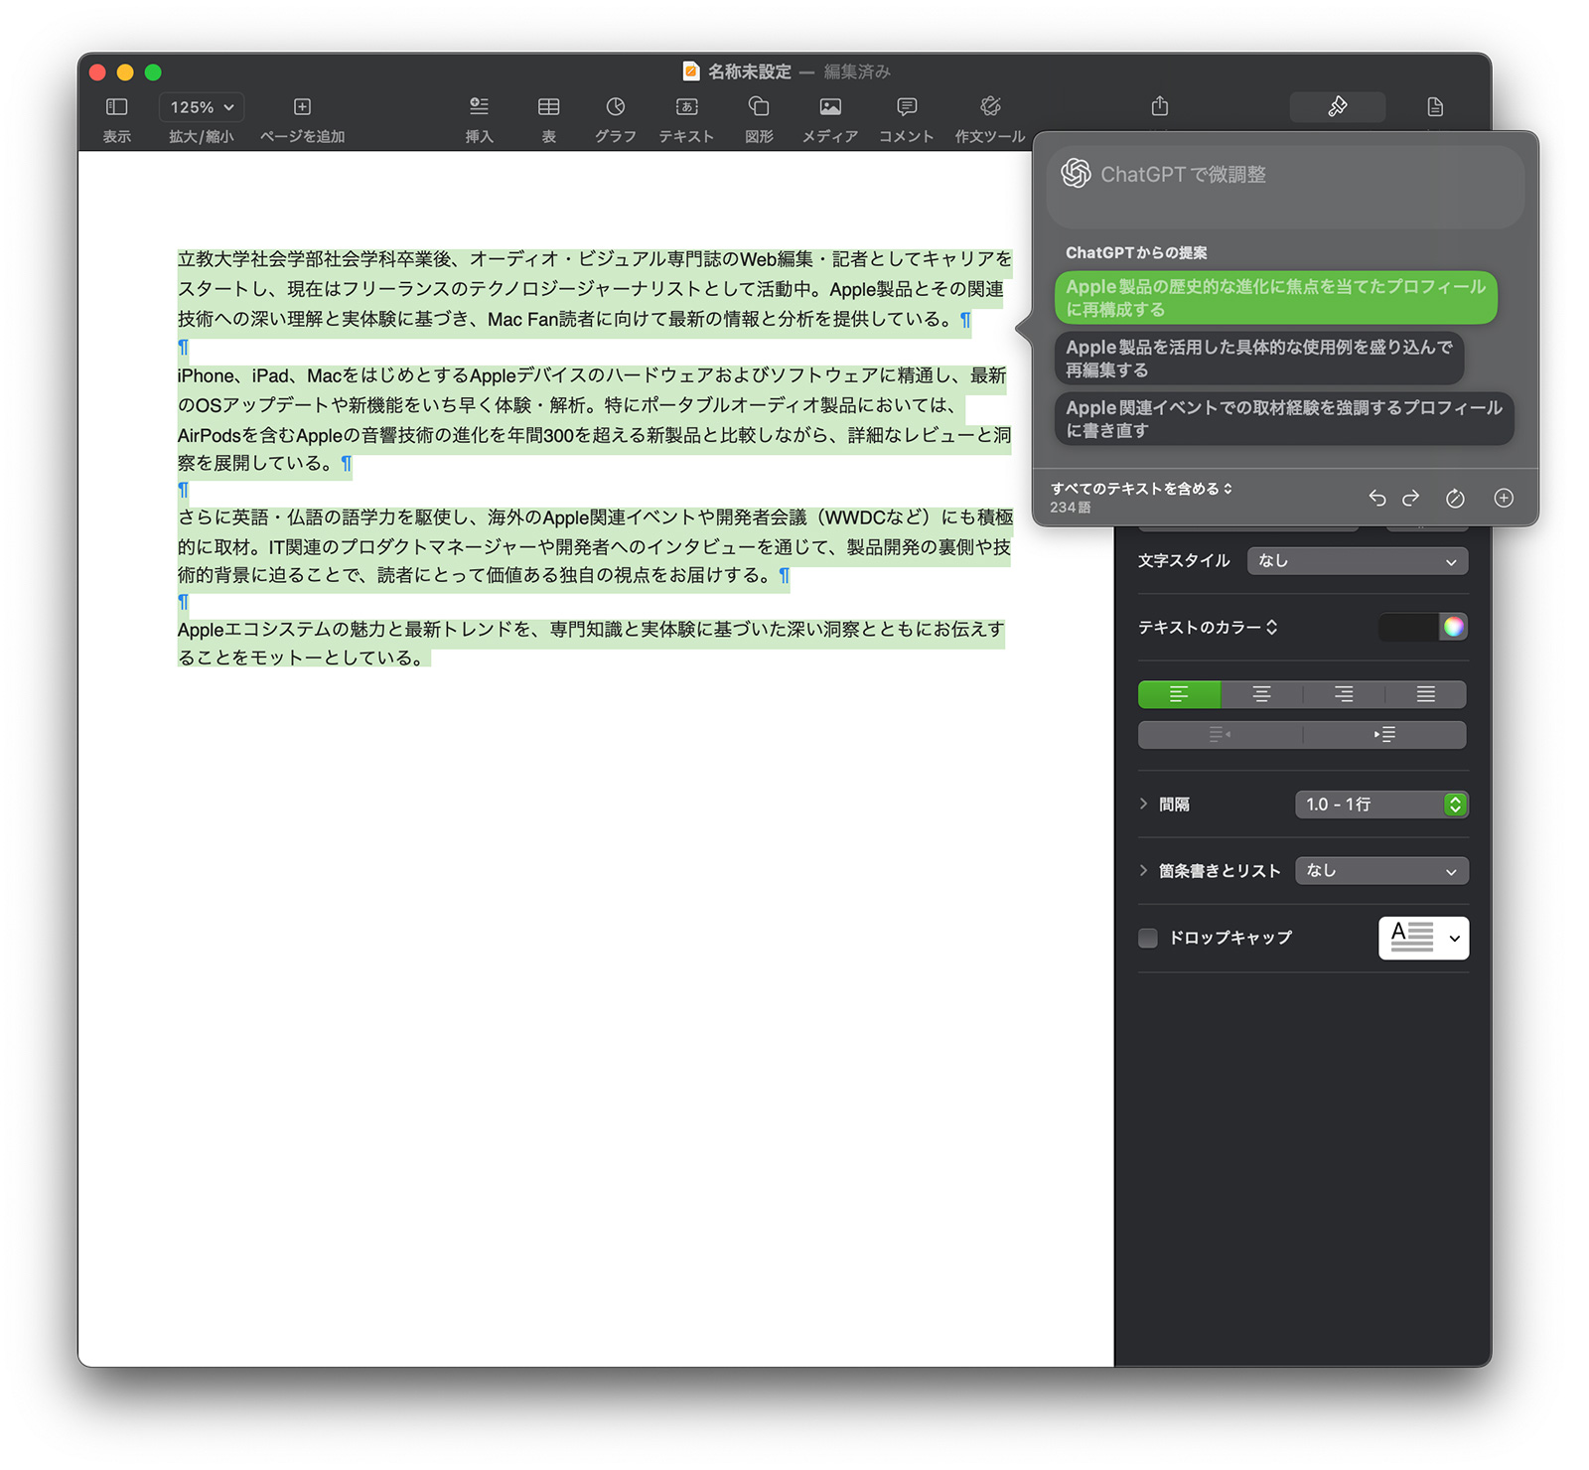Screen dimensions: 1589x1470
Task: Click the 表 (Table) toolbar icon
Action: (x=548, y=106)
